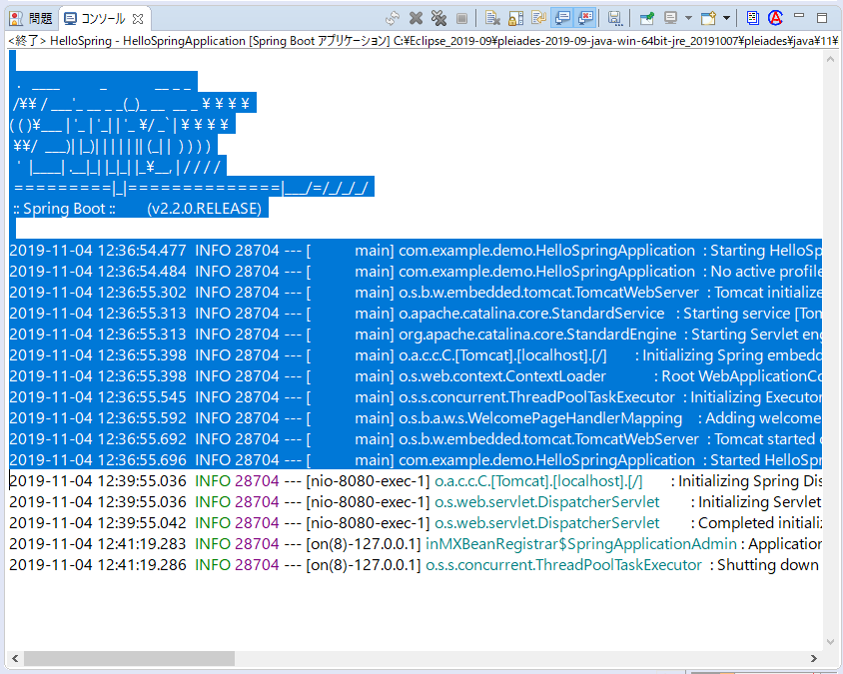Remove the terminated launch
843x674 pixels.
[416, 18]
